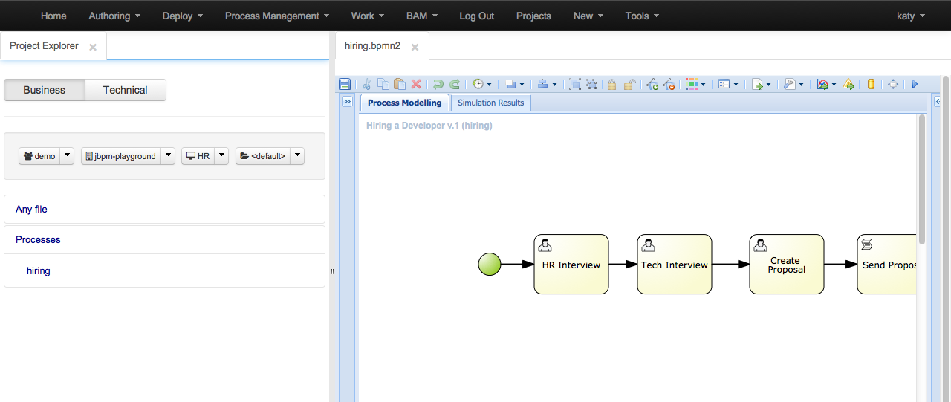The image size is (951, 402).
Task: Switch to Simulation Results tab
Action: (x=490, y=103)
